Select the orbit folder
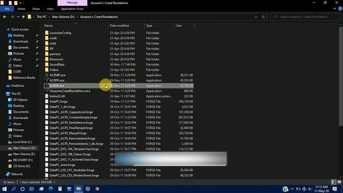Image resolution: width=343 pixels, height=193 pixels. (53, 43)
